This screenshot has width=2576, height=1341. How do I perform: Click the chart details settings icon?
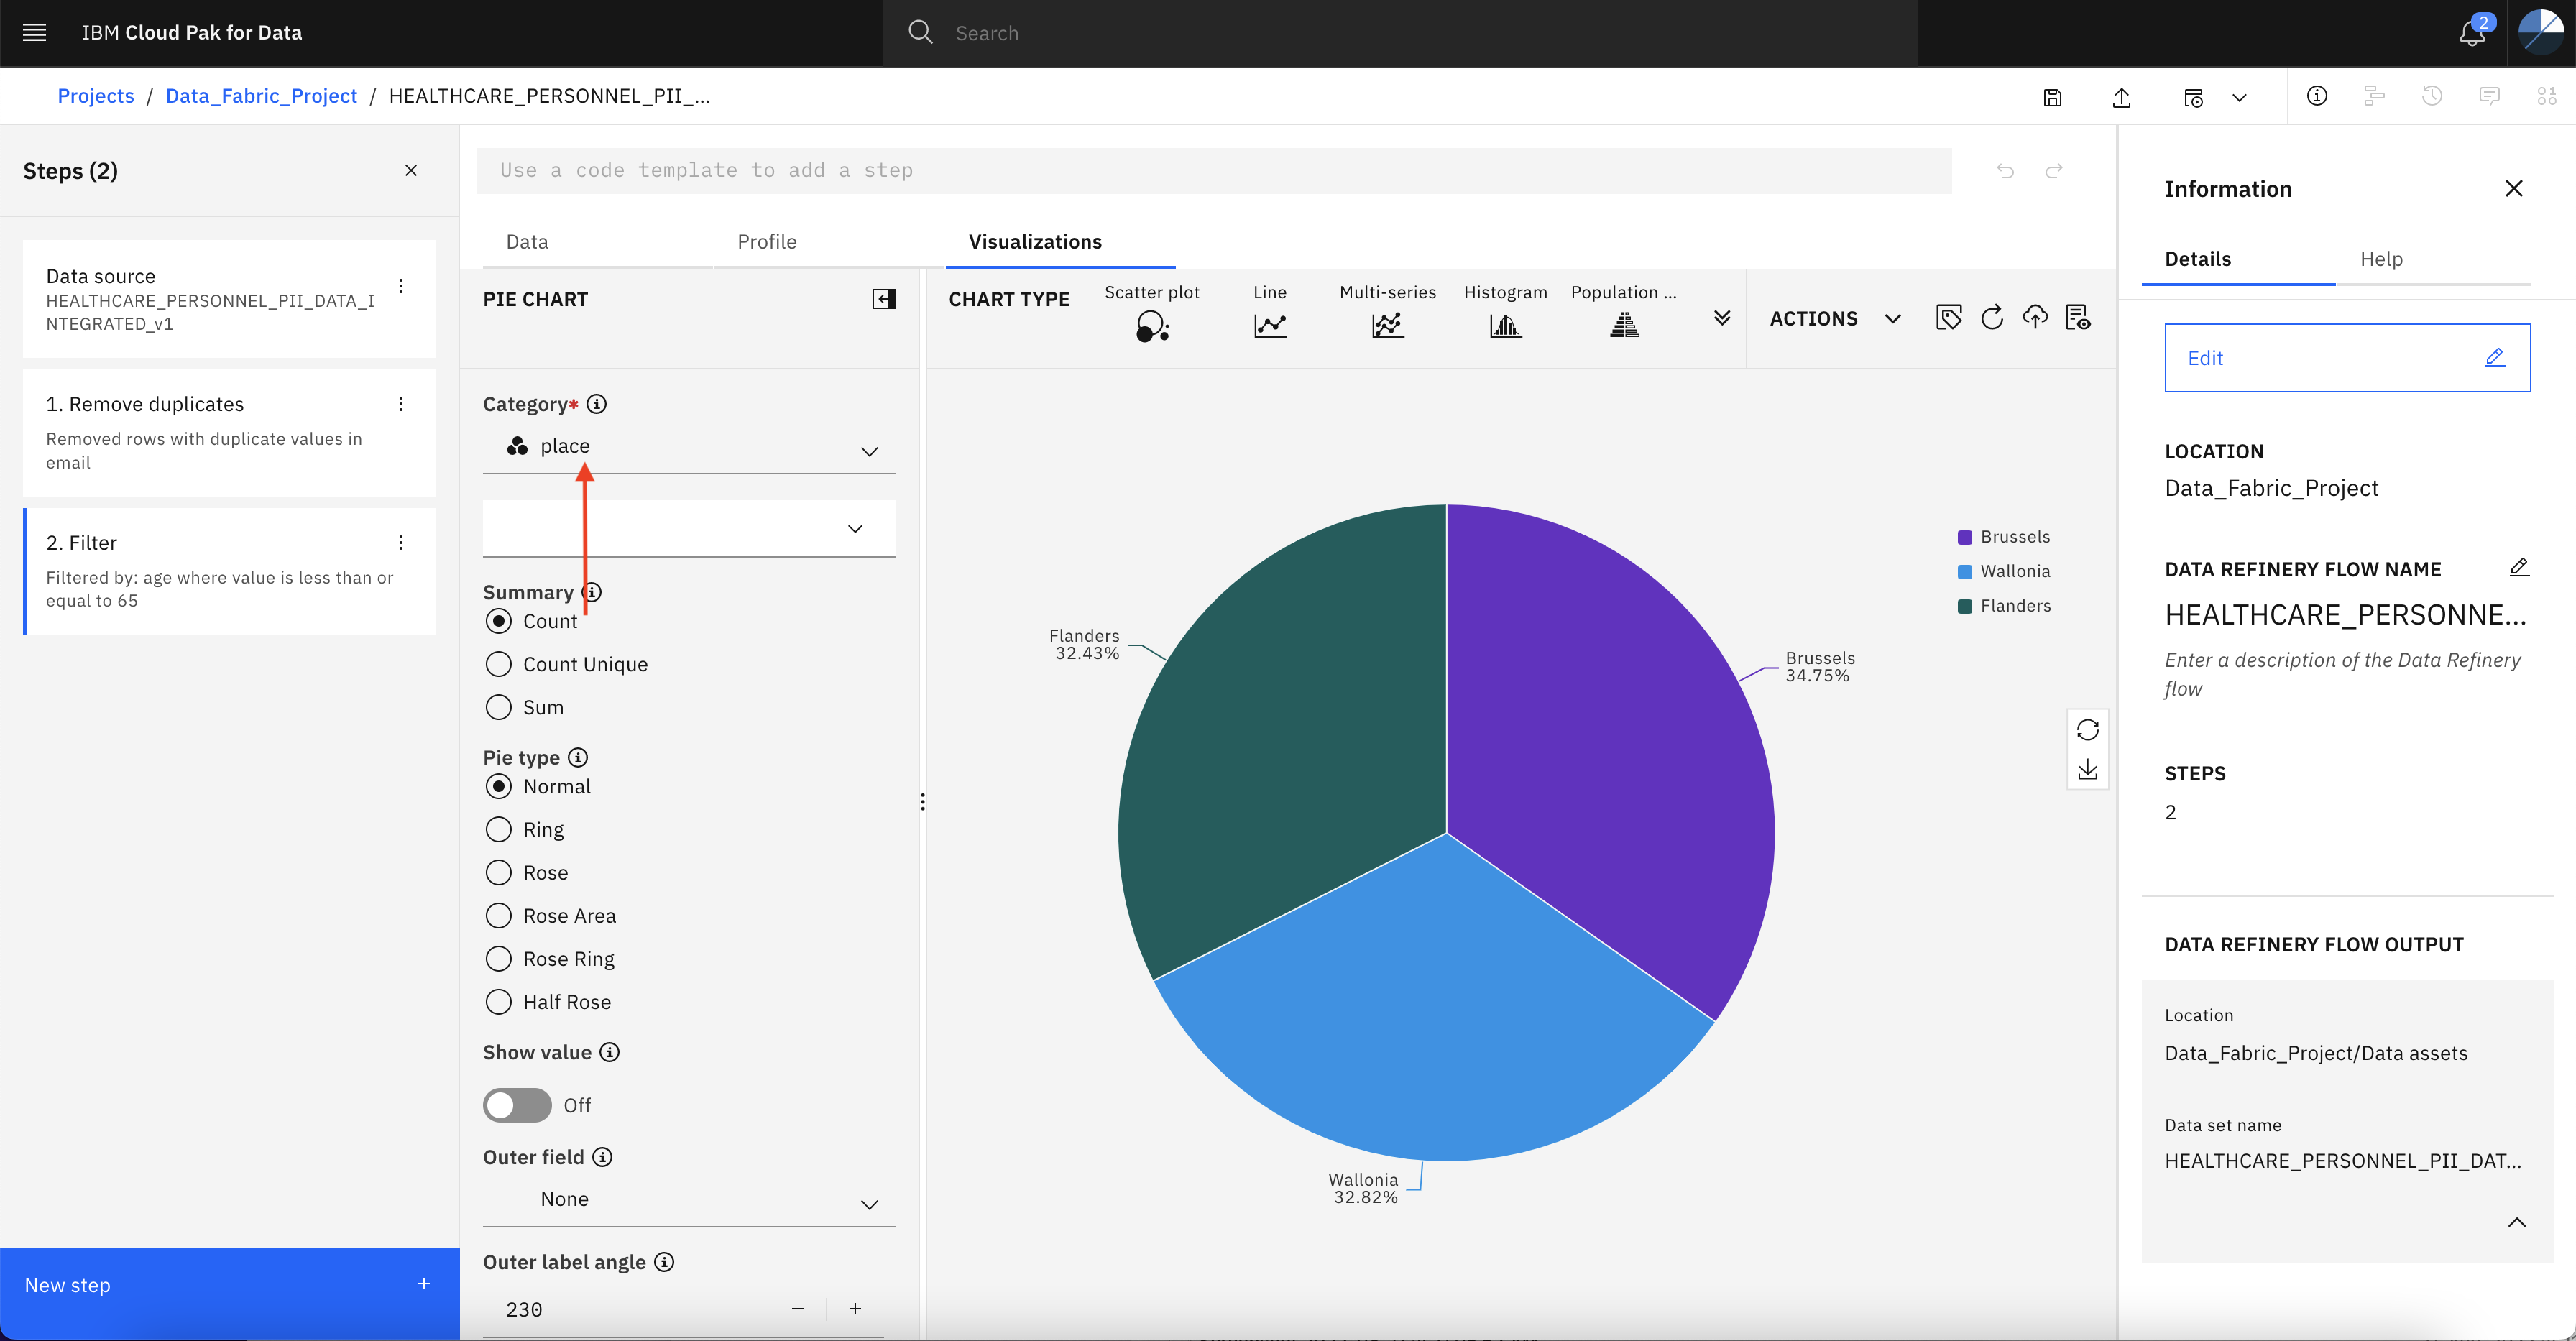[x=2078, y=318]
